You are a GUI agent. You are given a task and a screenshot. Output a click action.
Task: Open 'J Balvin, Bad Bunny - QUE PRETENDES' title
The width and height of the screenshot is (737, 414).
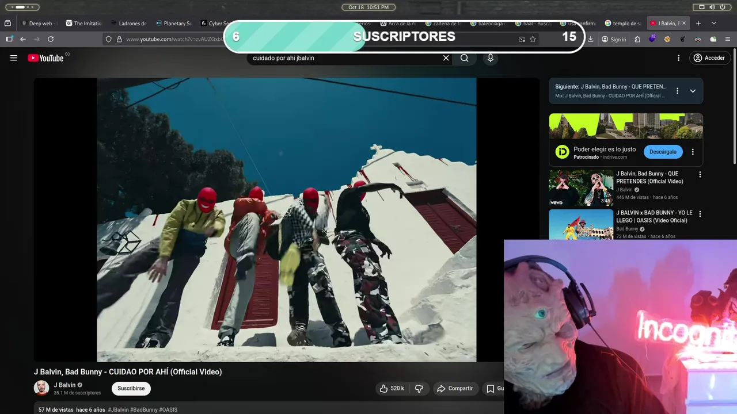[649, 177]
